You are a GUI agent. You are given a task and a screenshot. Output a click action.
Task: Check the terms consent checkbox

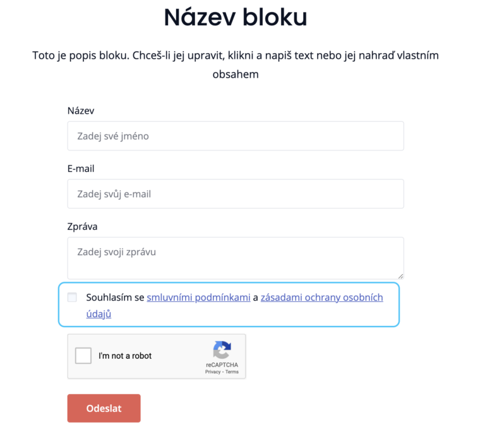pyautogui.click(x=72, y=298)
